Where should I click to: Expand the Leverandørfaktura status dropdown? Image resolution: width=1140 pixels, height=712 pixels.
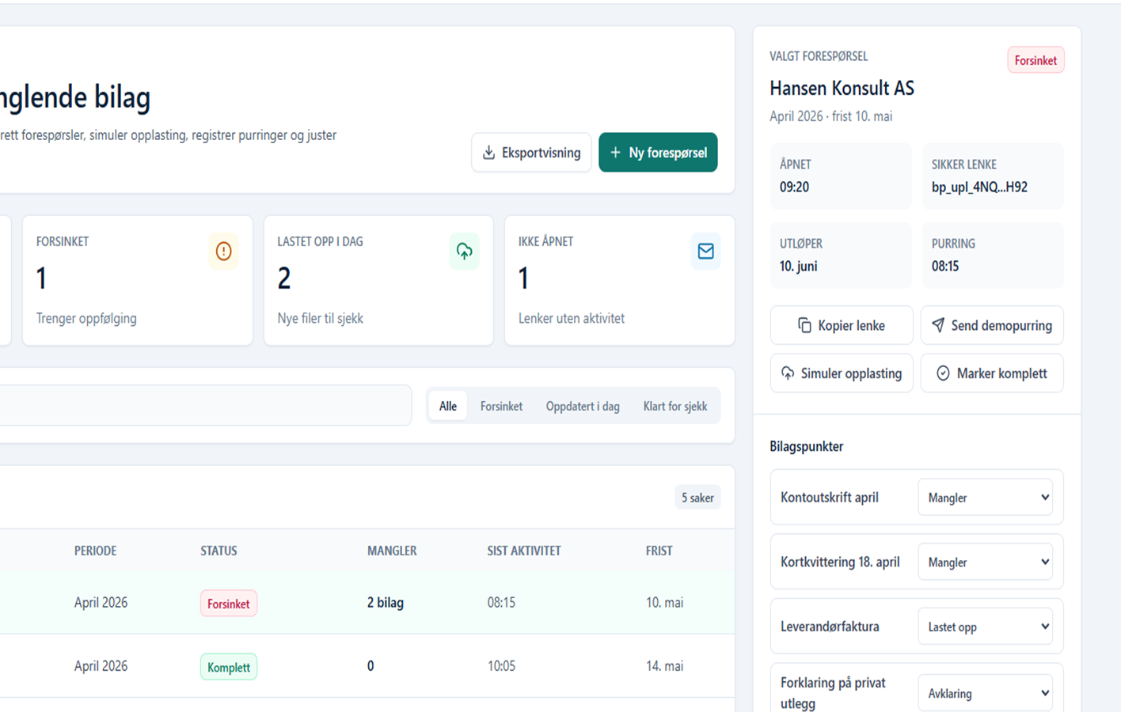tap(986, 627)
